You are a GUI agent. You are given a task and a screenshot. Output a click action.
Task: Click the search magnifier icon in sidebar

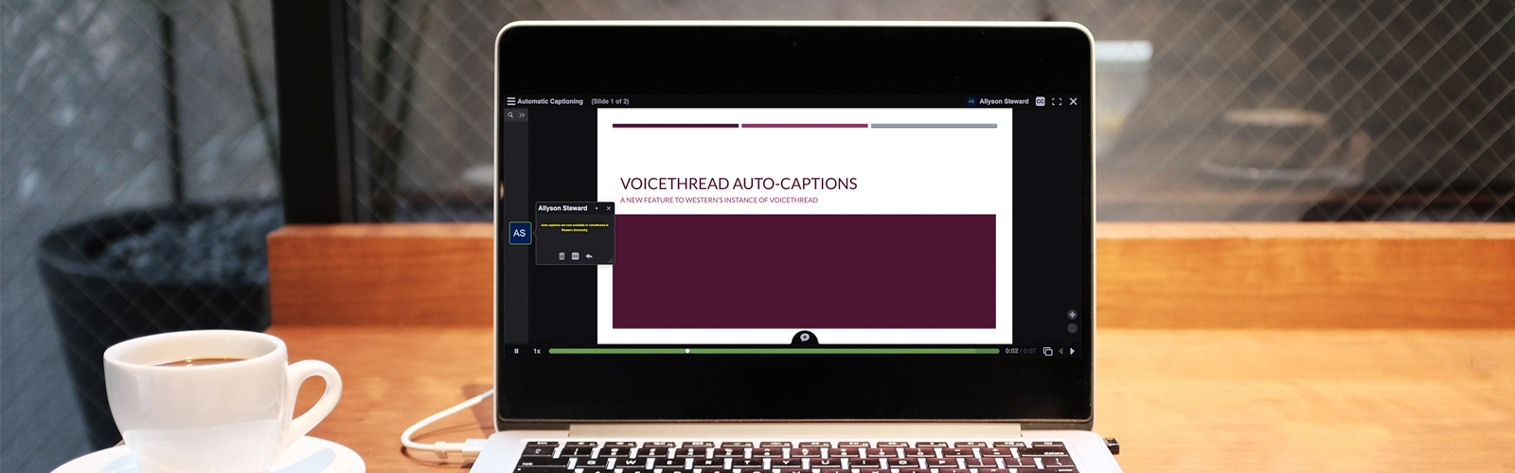coord(510,115)
